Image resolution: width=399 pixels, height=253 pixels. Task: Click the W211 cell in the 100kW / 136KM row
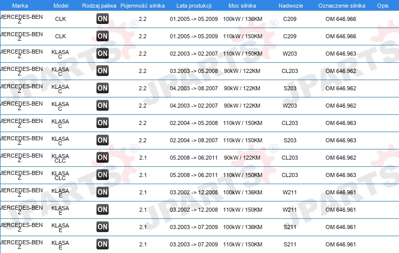(290, 192)
